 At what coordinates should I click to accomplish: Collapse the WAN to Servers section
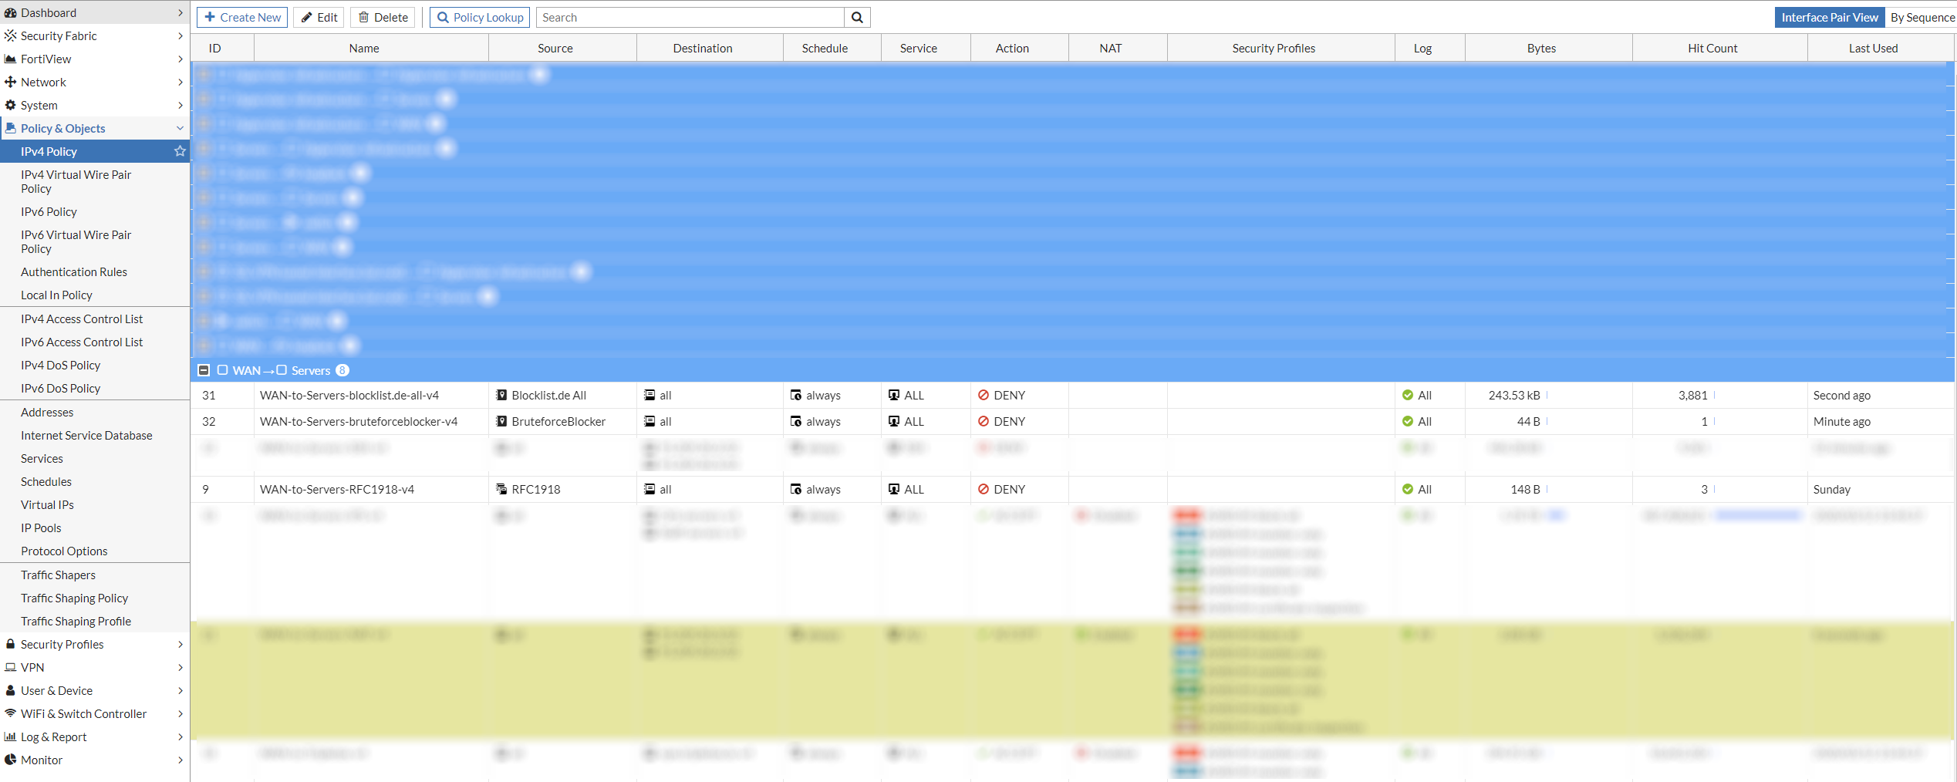204,371
